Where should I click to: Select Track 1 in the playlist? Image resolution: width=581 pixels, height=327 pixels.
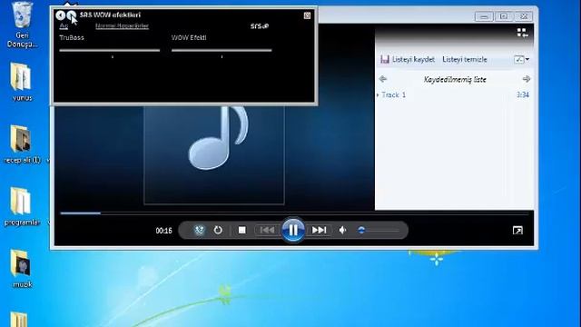(x=393, y=94)
